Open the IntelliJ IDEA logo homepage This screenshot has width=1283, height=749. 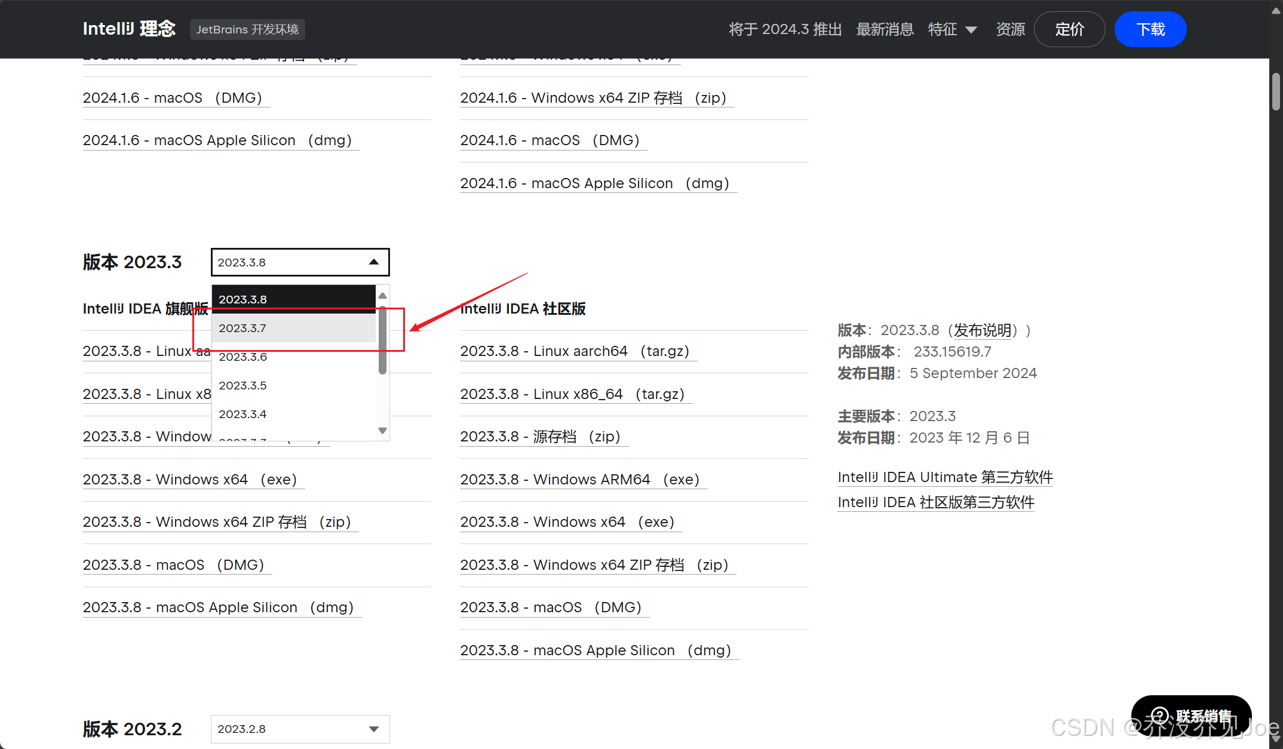pyautogui.click(x=129, y=29)
